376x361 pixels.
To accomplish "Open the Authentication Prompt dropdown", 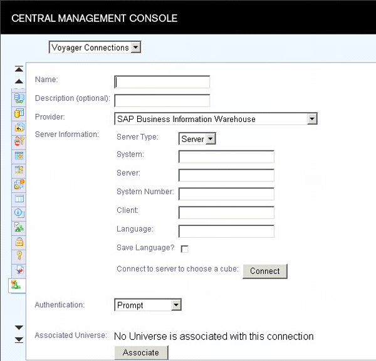I will (148, 305).
